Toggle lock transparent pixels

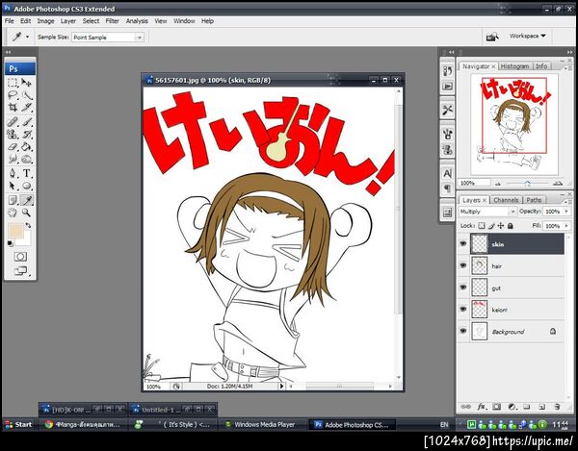(x=482, y=225)
